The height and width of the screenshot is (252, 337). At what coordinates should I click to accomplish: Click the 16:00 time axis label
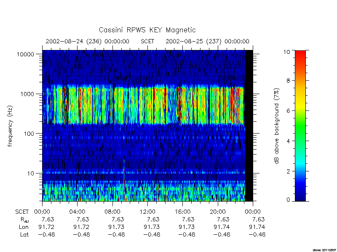coord(182,212)
